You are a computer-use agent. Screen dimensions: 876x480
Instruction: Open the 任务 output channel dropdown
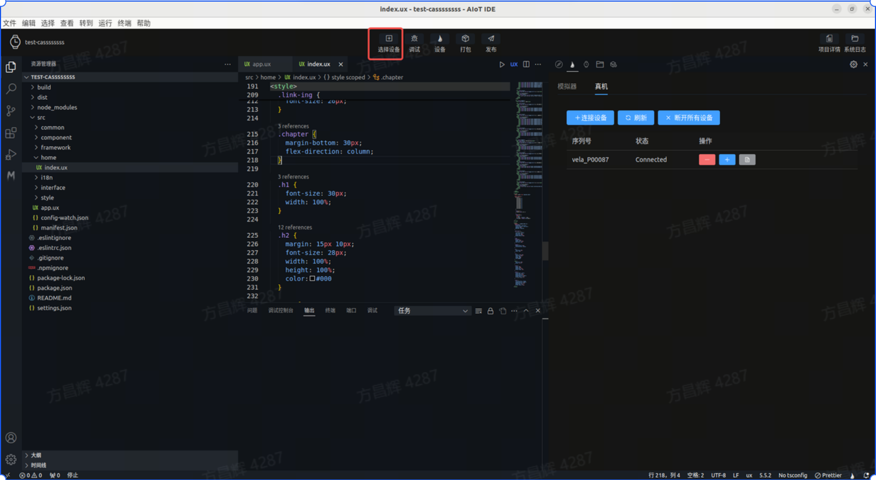pyautogui.click(x=432, y=311)
